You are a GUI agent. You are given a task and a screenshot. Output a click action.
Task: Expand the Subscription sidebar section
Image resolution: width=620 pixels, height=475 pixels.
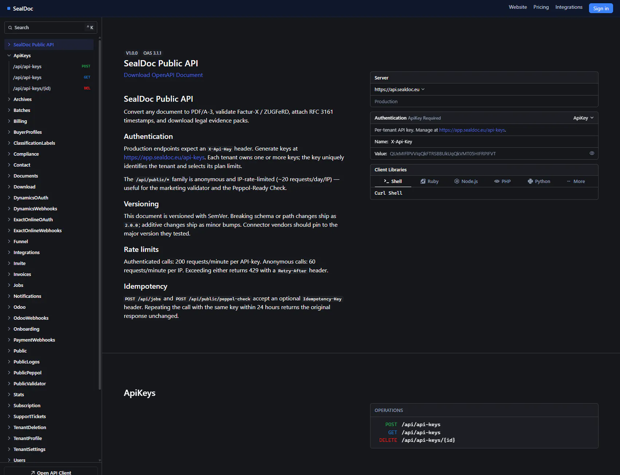click(x=49, y=405)
